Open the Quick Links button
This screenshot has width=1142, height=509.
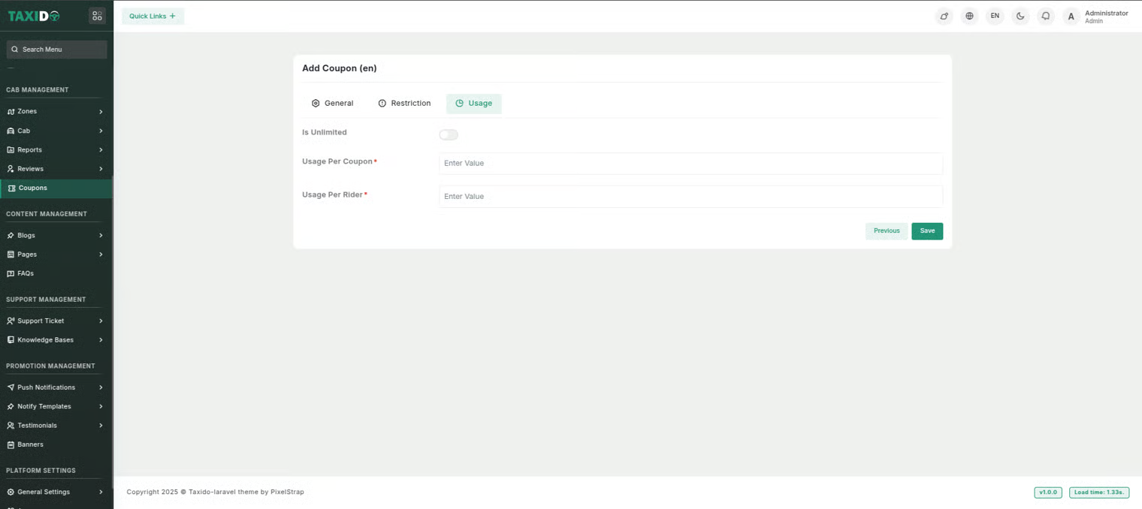[x=153, y=16]
